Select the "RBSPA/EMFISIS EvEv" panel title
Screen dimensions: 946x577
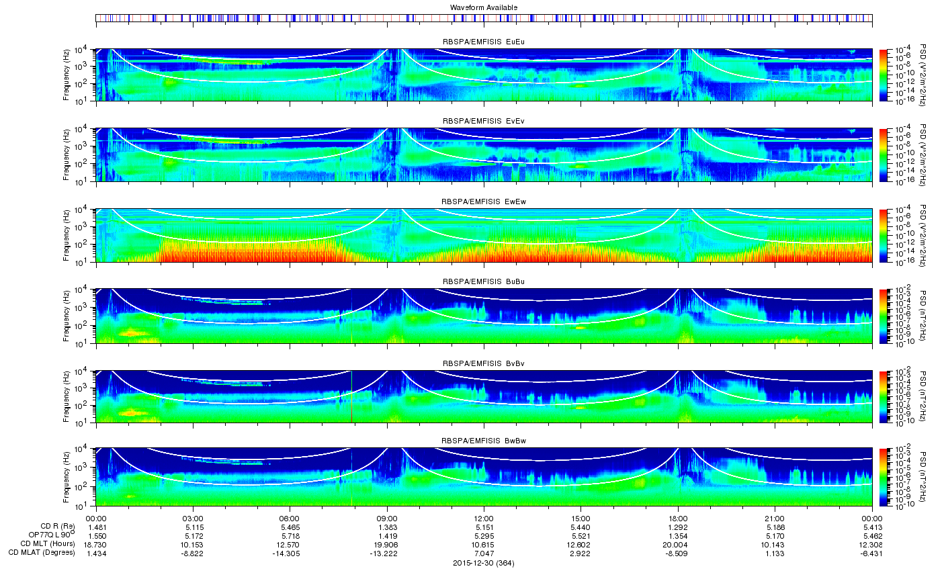point(484,122)
